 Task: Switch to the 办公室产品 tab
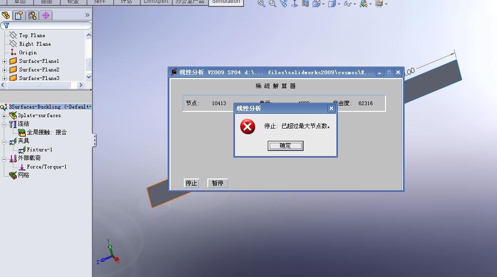click(190, 2)
